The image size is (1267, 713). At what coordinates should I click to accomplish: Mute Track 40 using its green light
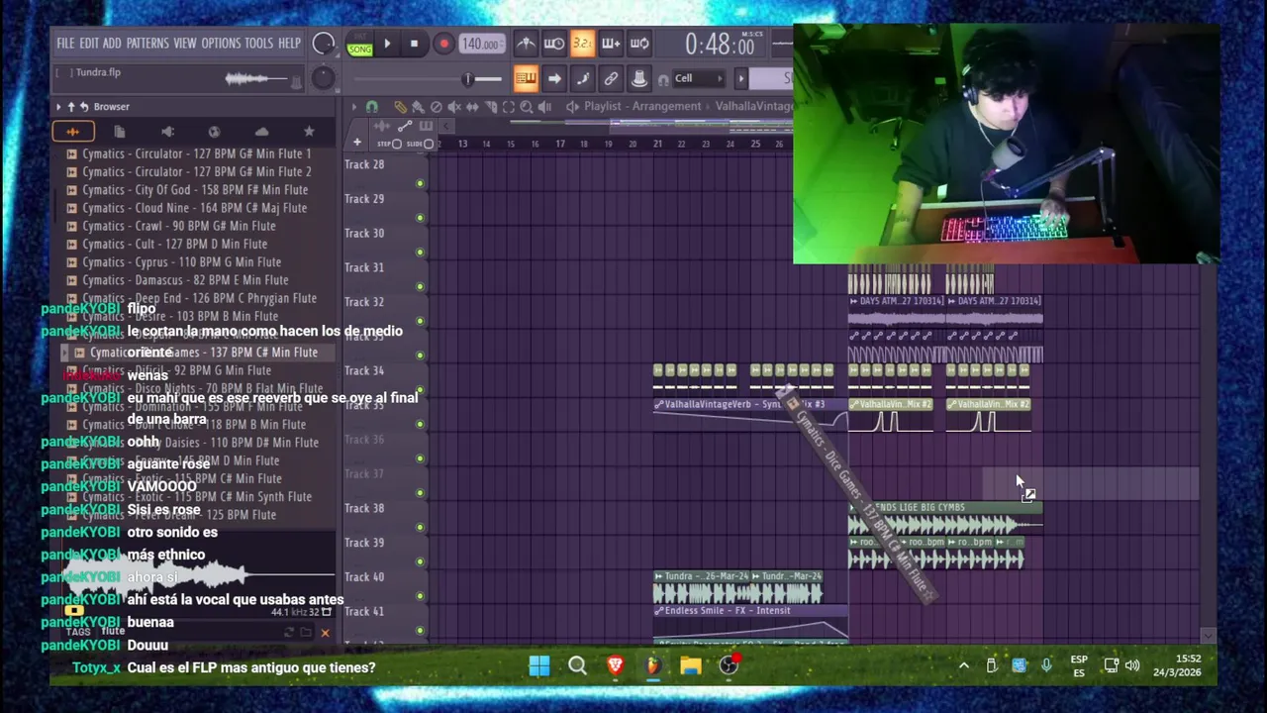pyautogui.click(x=420, y=596)
